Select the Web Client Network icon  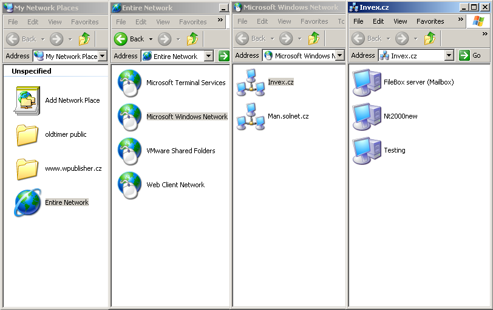(129, 185)
